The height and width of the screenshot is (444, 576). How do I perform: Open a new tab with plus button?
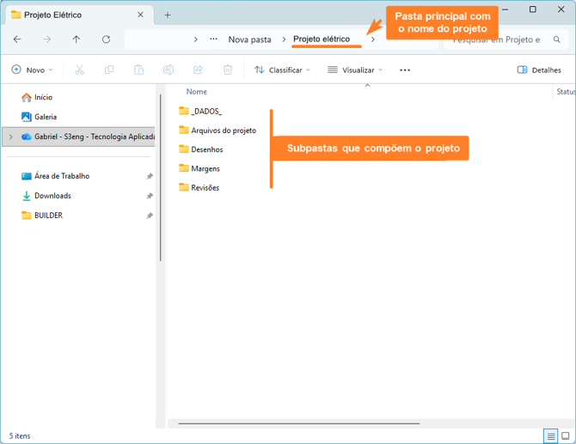tap(168, 15)
